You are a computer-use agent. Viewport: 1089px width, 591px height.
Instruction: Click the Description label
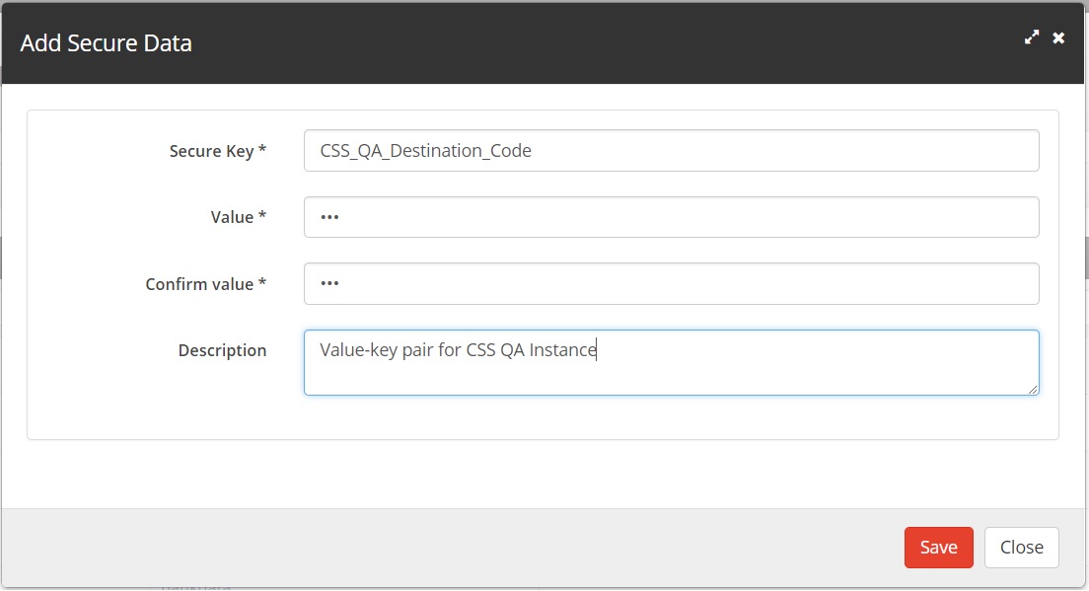(x=222, y=350)
